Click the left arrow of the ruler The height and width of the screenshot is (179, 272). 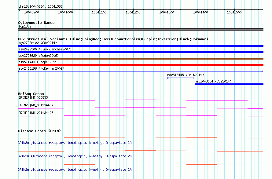click(x=19, y=9)
